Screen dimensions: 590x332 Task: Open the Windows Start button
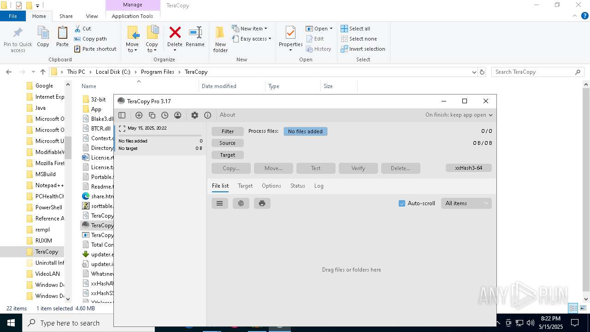11,323
